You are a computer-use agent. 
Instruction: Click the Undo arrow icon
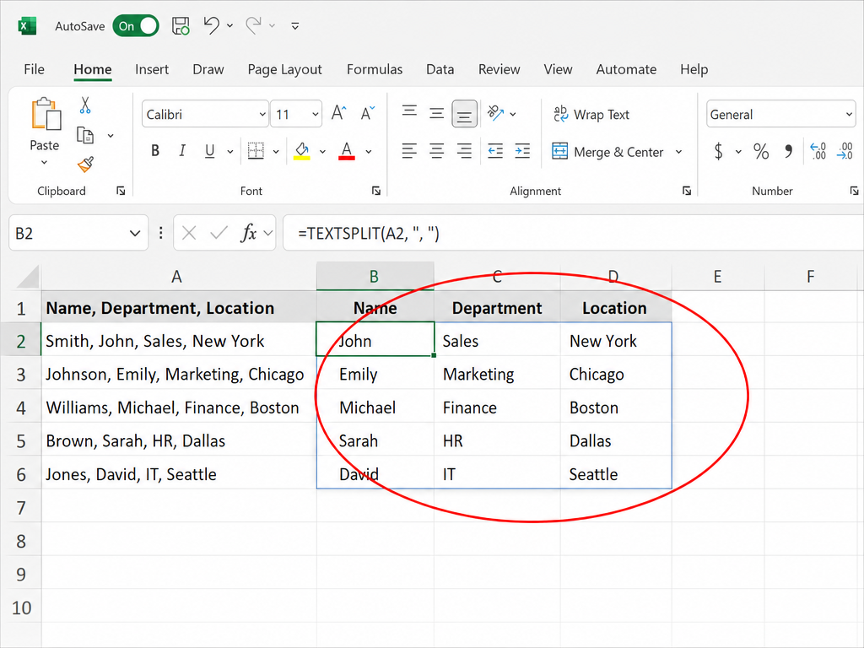pyautogui.click(x=211, y=25)
